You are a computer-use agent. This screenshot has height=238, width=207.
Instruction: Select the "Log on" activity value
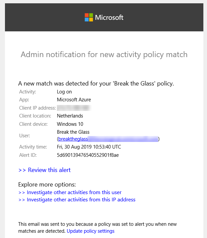coord(64,92)
